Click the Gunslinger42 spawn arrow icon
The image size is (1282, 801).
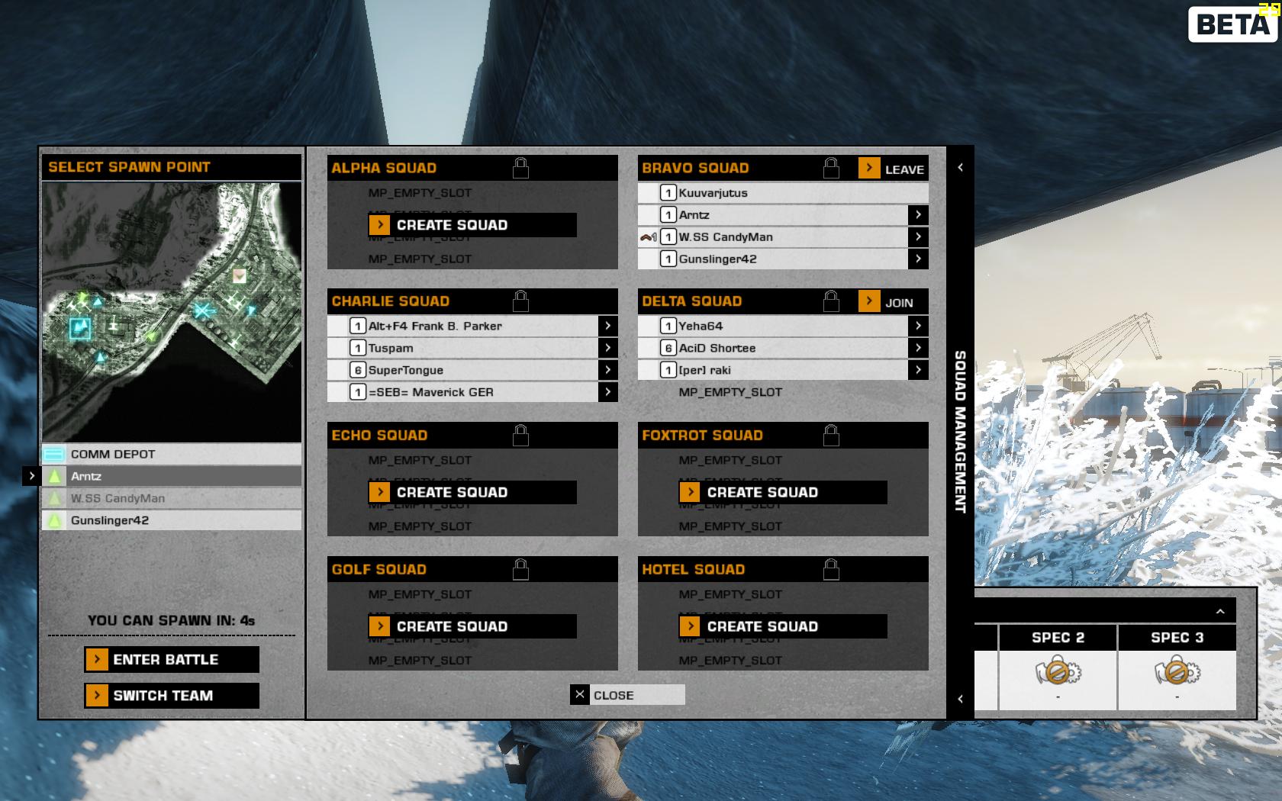pyautogui.click(x=54, y=521)
